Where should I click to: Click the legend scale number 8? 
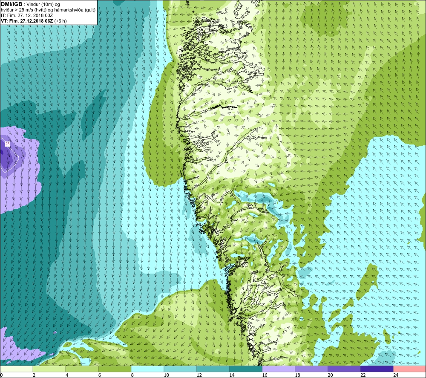[132, 375]
